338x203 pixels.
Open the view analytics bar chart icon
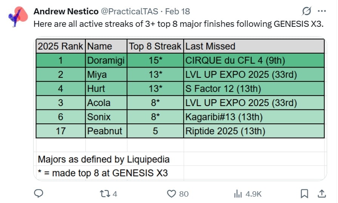click(x=238, y=194)
